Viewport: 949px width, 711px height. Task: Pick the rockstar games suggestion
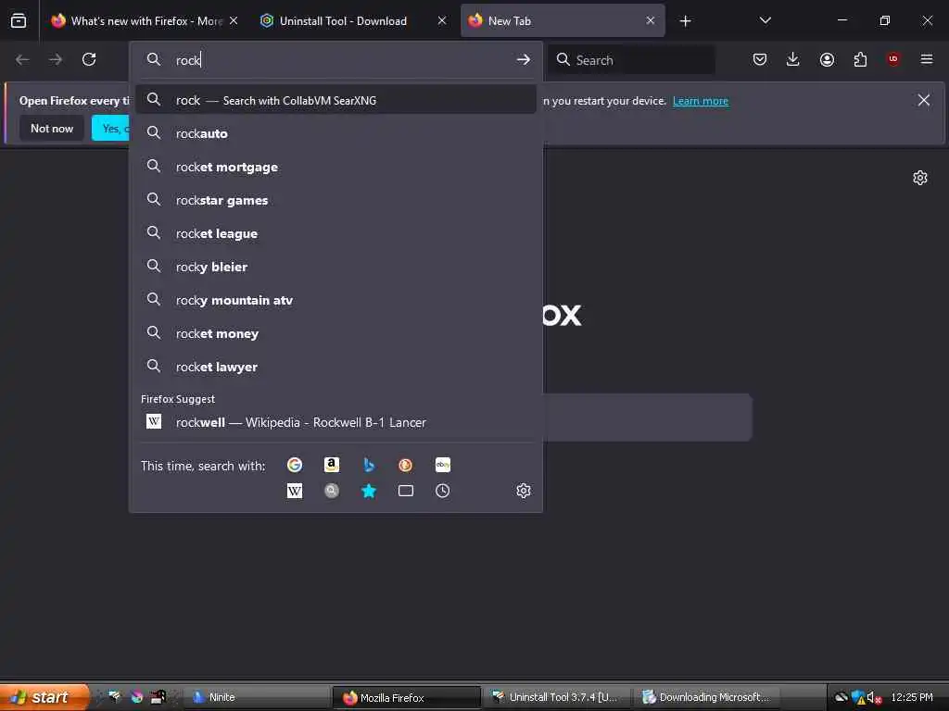[x=335, y=200]
